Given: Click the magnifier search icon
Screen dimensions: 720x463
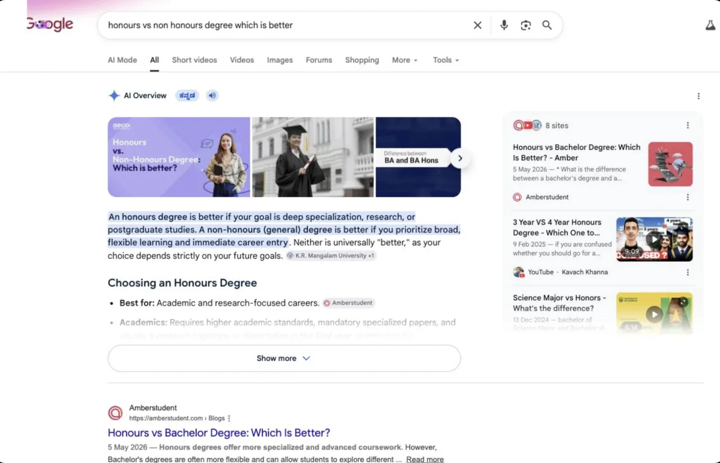Looking at the screenshot, I should click(547, 25).
